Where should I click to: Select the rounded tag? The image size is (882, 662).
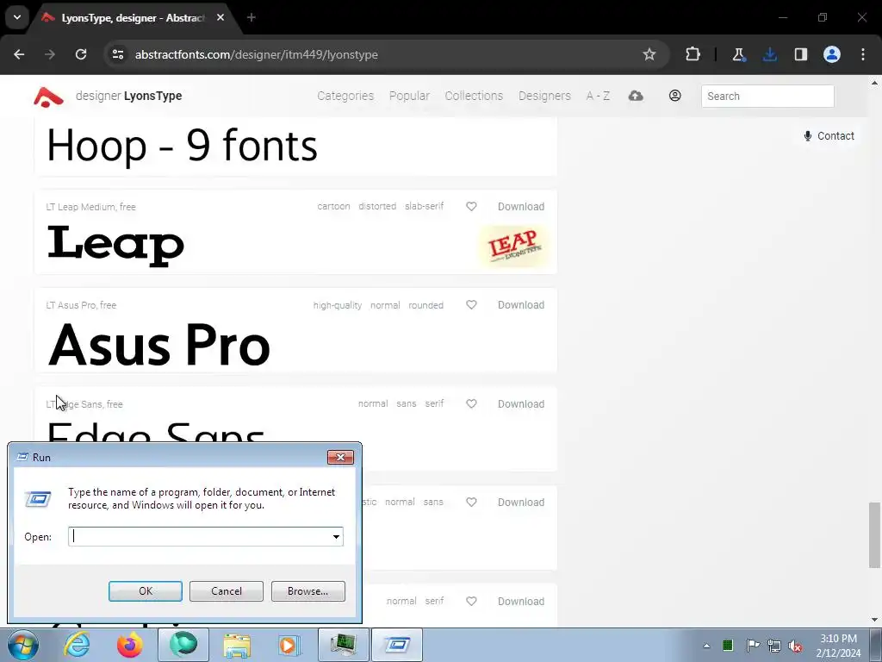click(x=425, y=305)
